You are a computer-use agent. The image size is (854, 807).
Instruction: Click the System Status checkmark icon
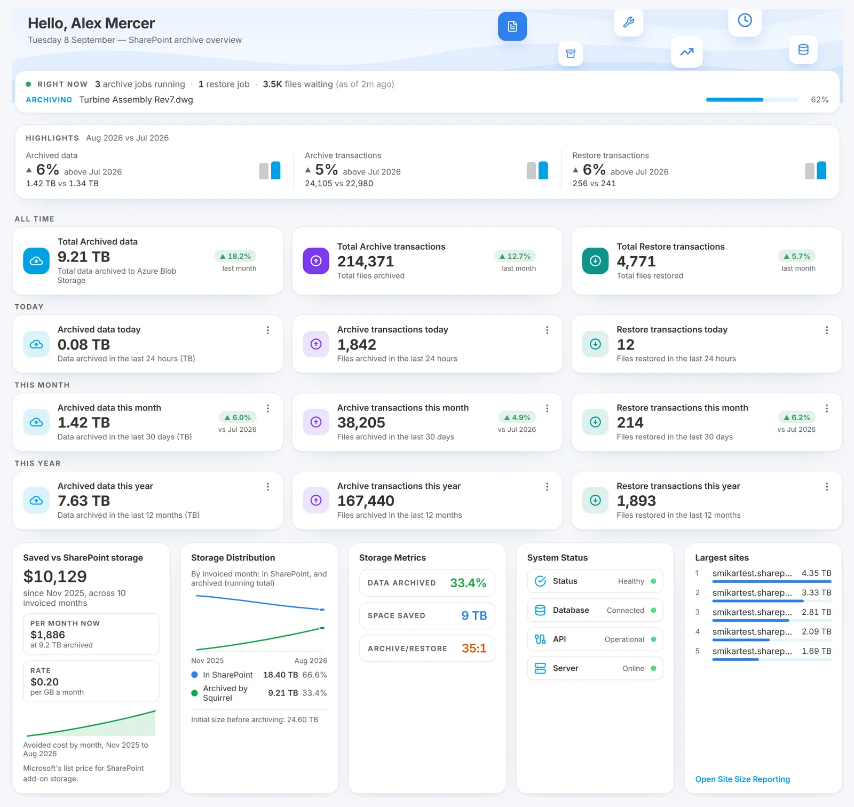(x=540, y=581)
